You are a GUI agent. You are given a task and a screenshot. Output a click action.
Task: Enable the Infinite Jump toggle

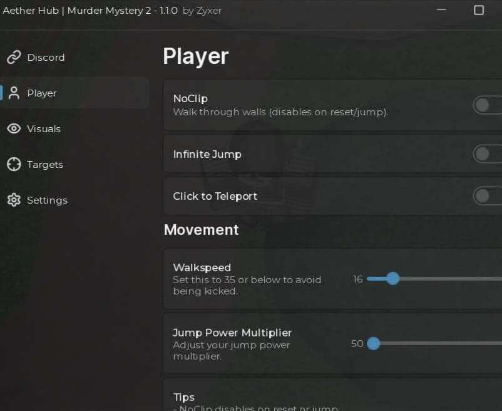click(x=487, y=154)
